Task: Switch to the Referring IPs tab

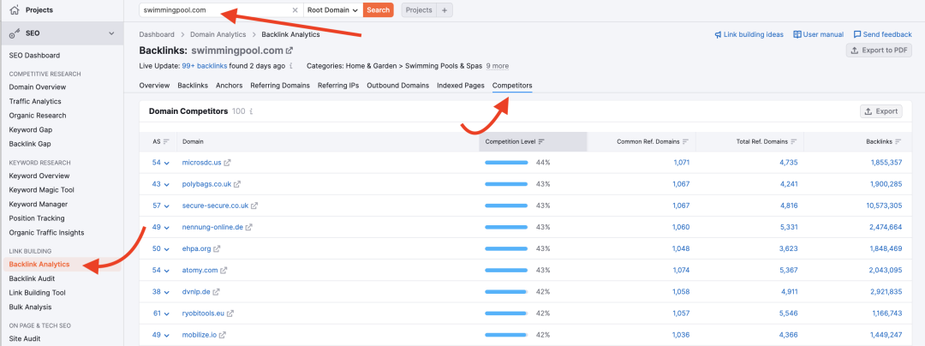Action: click(x=338, y=86)
